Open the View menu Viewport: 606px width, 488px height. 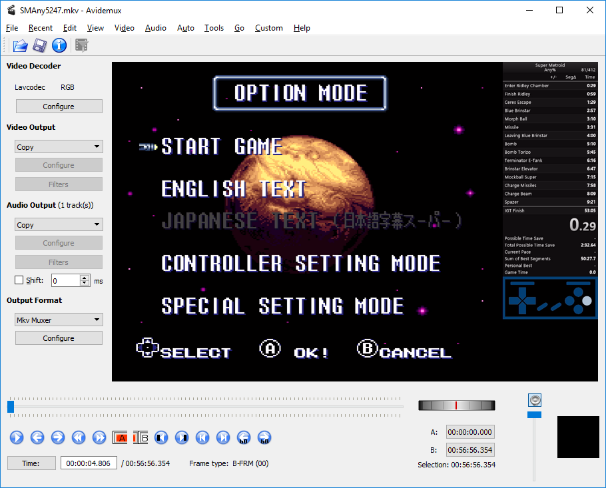[95, 28]
